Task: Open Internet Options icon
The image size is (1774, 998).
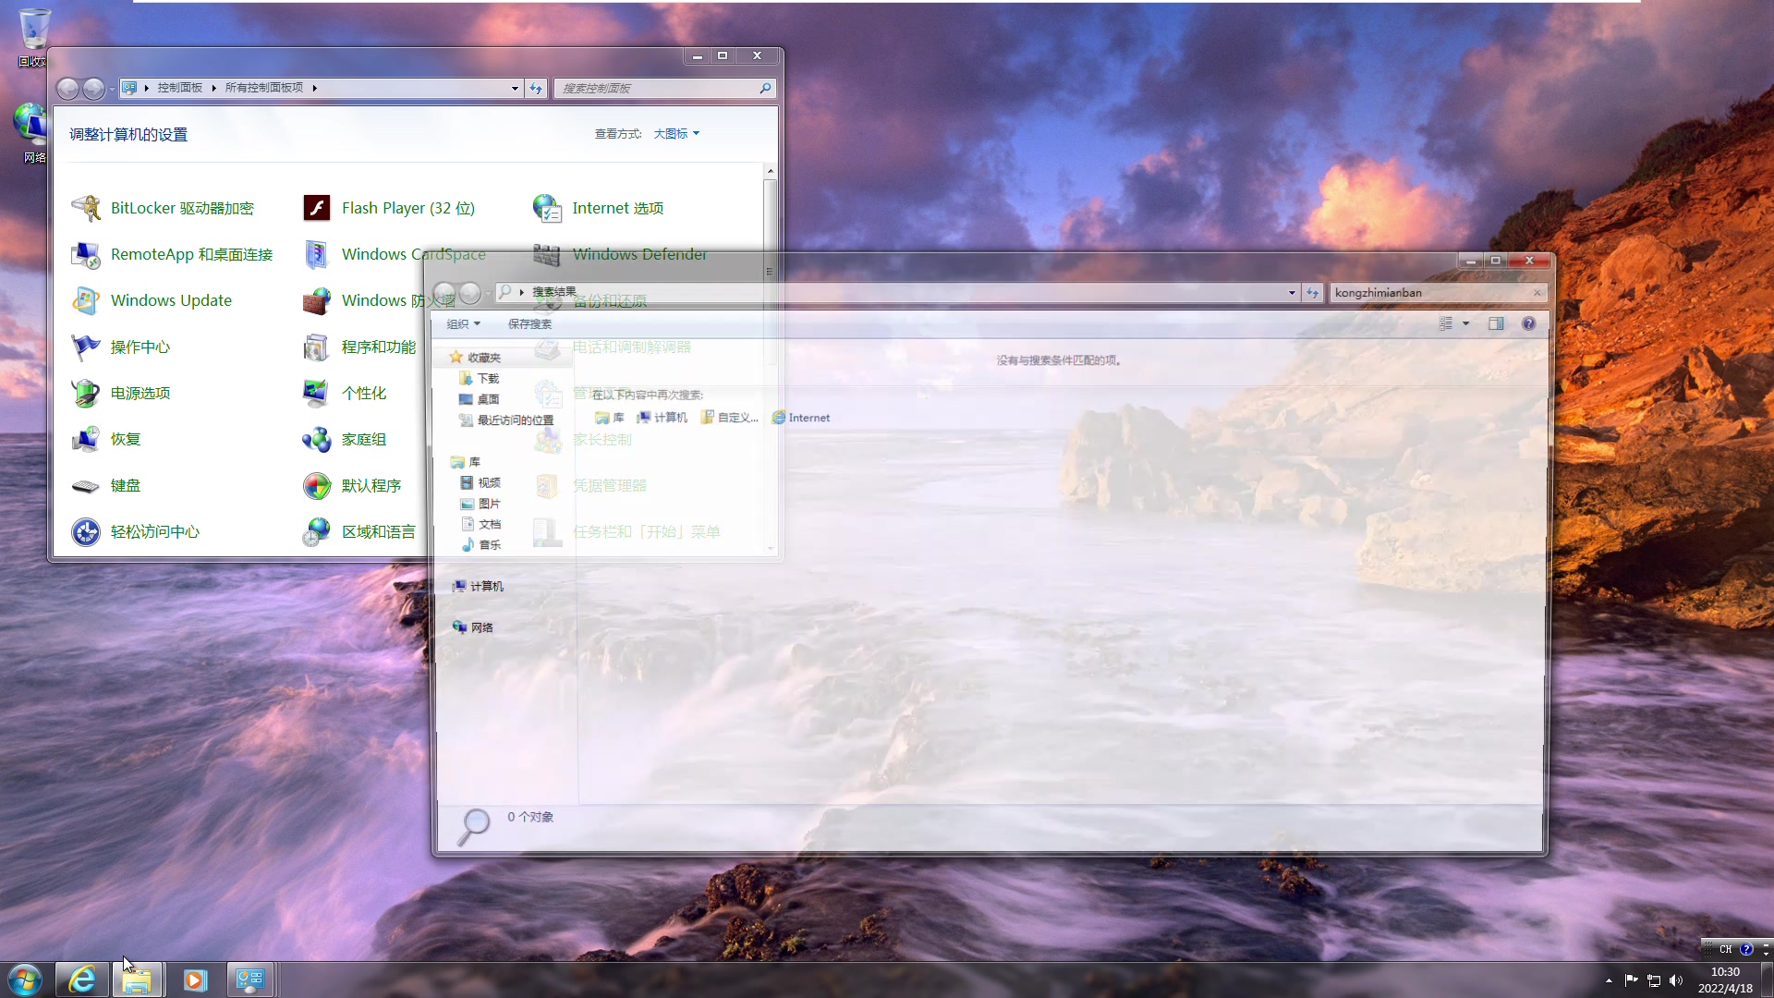Action: [547, 208]
